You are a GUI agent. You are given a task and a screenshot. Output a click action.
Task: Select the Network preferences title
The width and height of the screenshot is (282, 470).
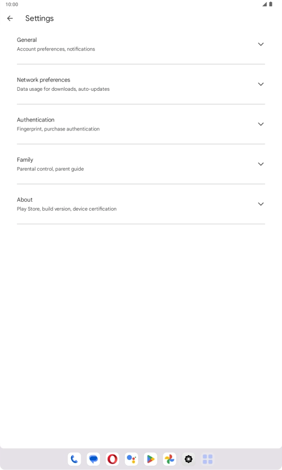click(x=44, y=80)
